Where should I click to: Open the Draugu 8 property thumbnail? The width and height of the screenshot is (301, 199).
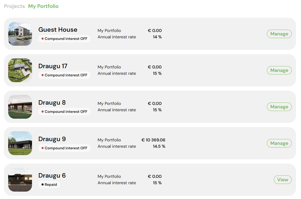pyautogui.click(x=20, y=107)
